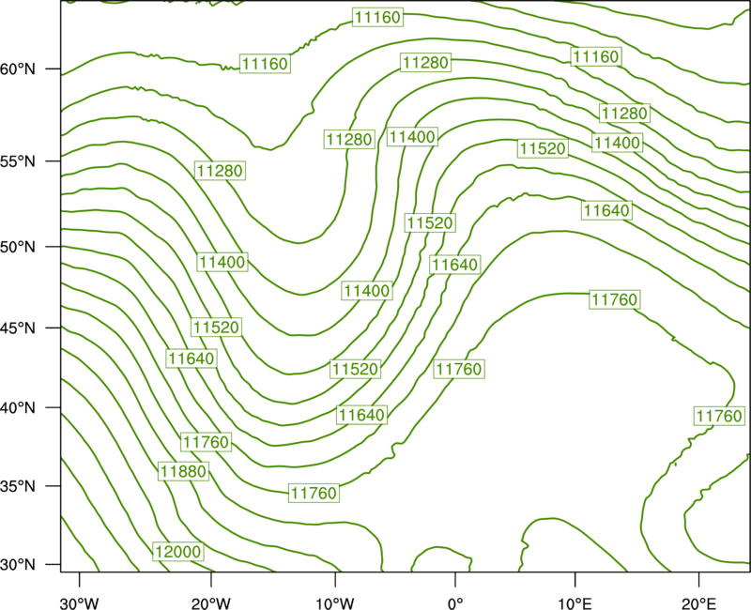Select the 11880 contour label
Viewport: 751px width, 610px height.
183,472
